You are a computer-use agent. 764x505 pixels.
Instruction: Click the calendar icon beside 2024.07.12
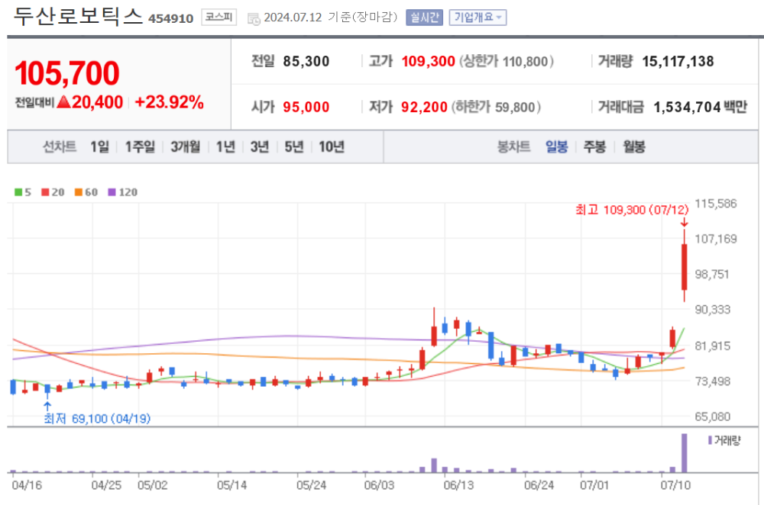point(254,19)
